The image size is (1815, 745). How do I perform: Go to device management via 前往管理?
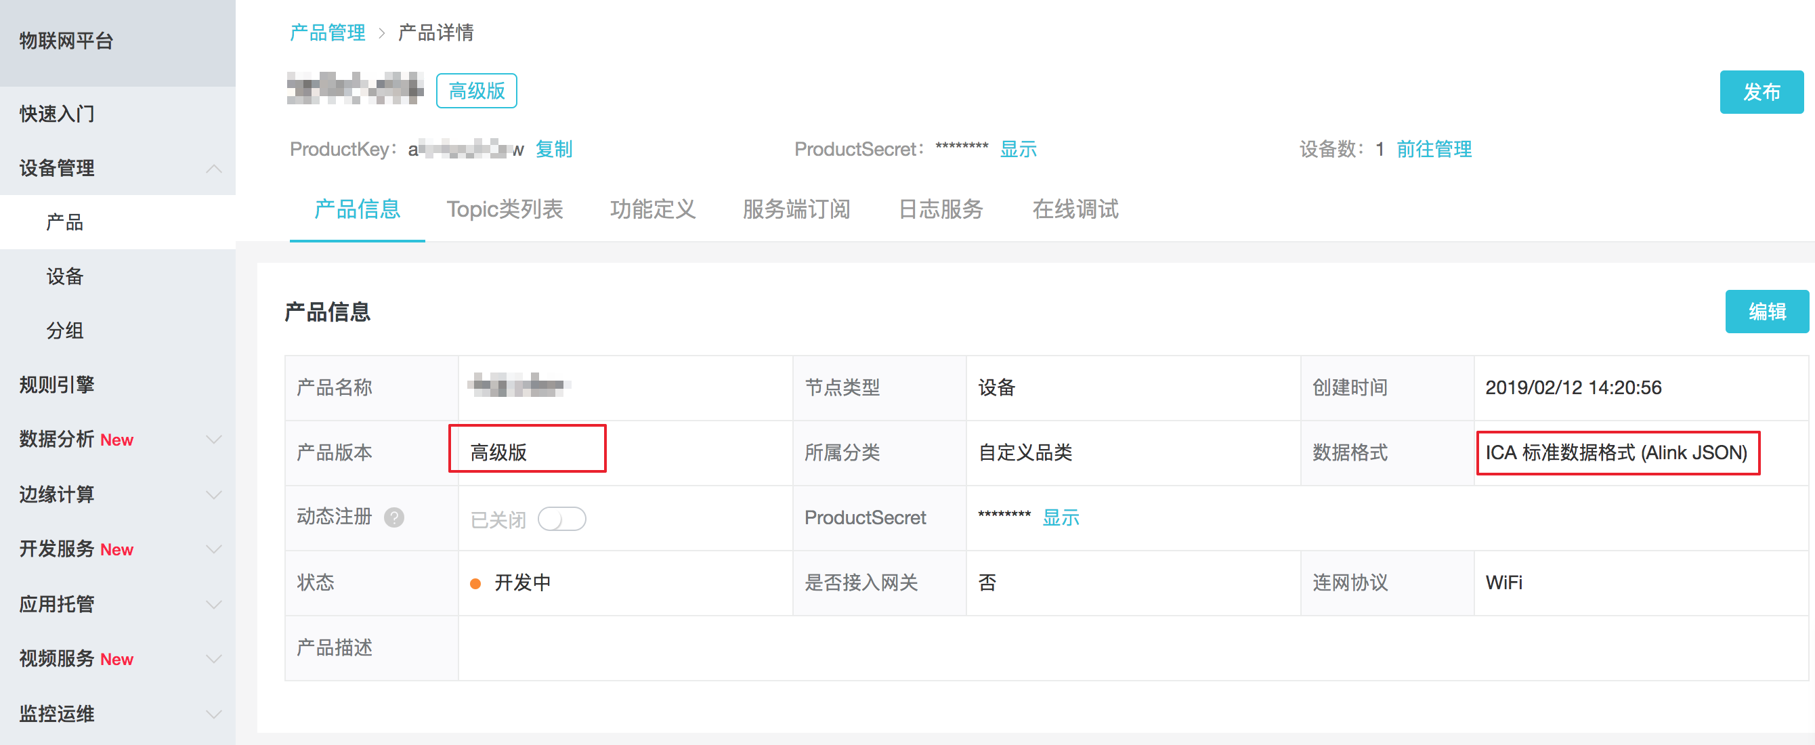click(x=1434, y=150)
